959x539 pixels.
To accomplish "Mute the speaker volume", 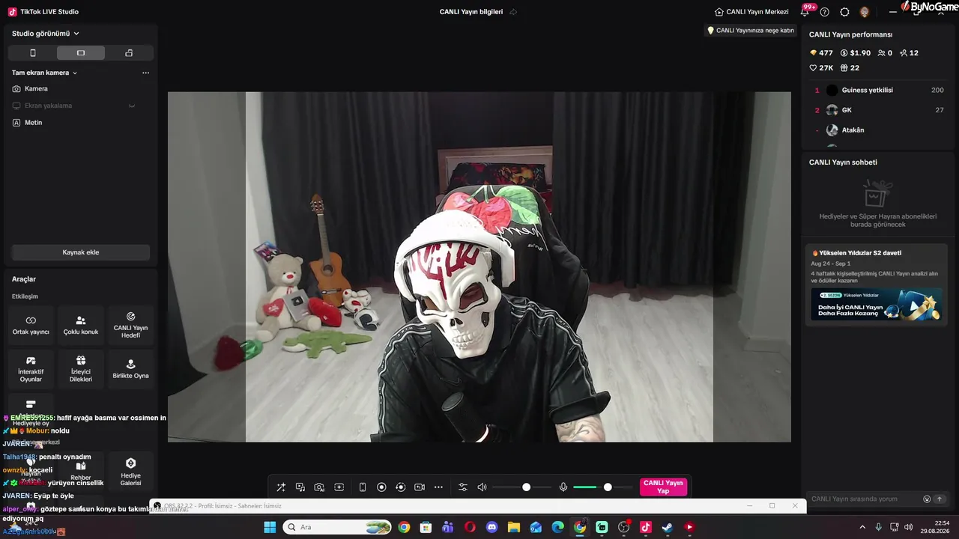I will pos(482,487).
